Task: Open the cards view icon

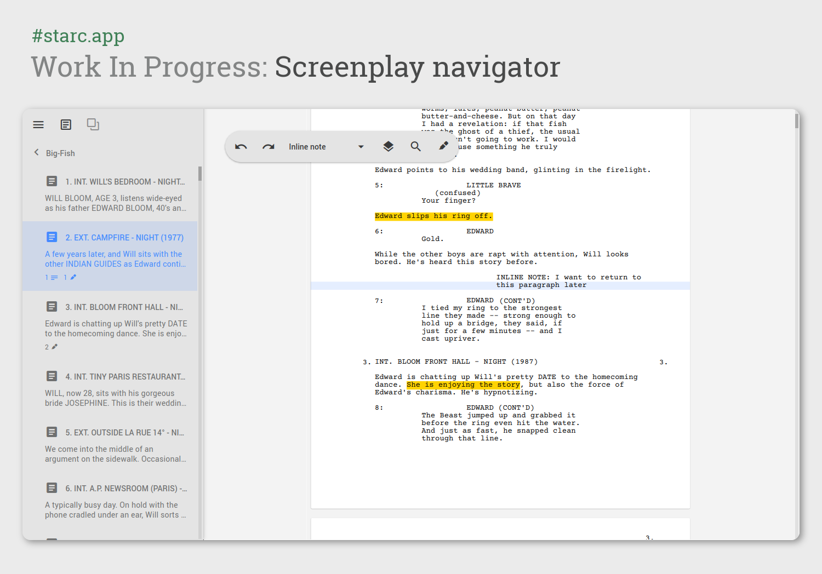Action: pos(93,124)
